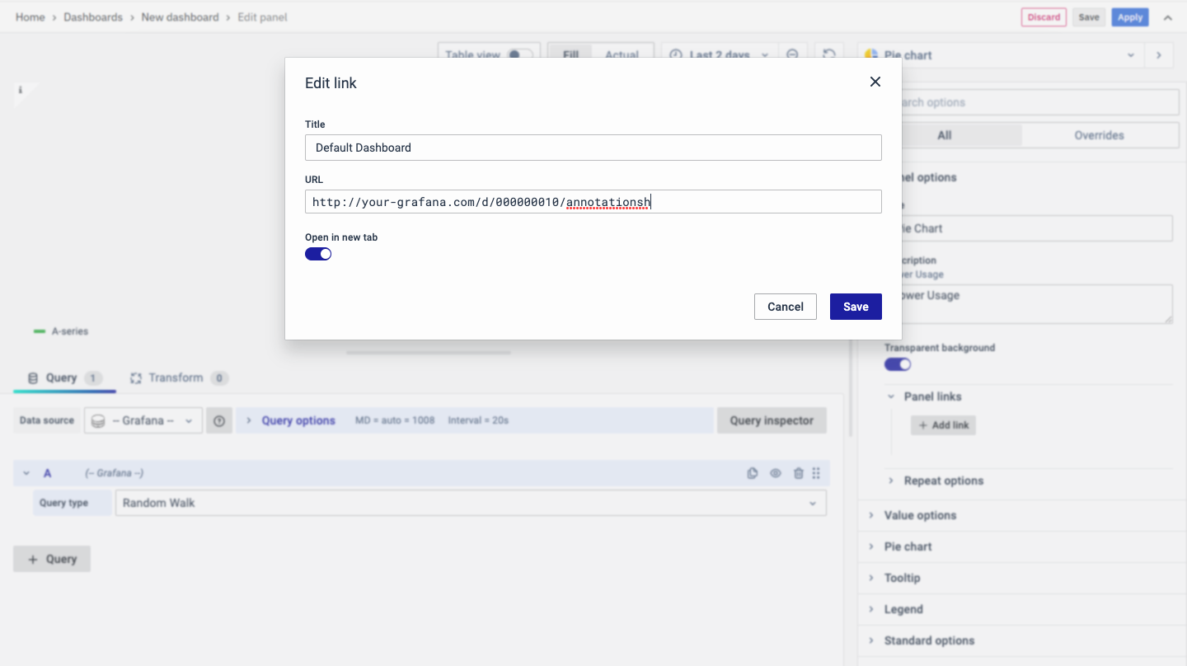Viewport: 1187px width, 666px height.
Task: Click the zoom out time range icon
Action: (792, 54)
